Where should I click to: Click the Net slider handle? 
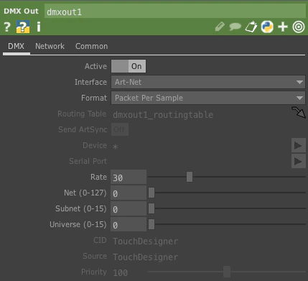click(x=151, y=193)
